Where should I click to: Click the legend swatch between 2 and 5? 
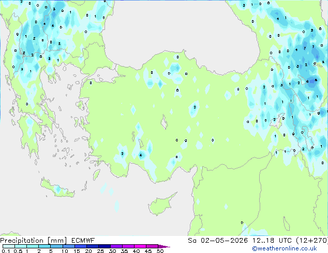click(44, 246)
